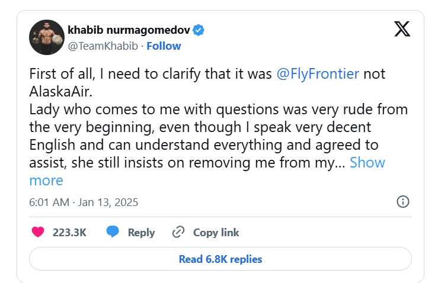Screen dimensions: 438x296
Task: Open the @FlyFrontier mention link
Action: tap(318, 75)
